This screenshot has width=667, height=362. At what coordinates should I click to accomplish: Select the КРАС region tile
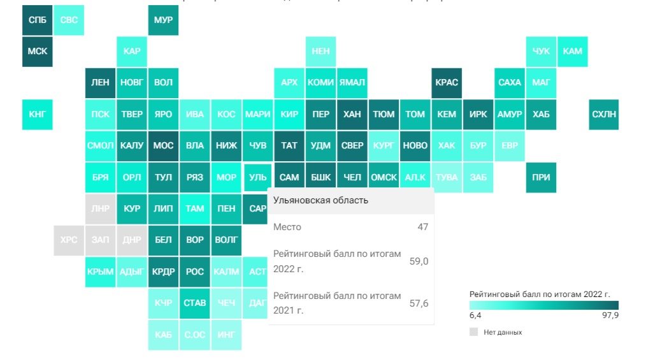tap(447, 83)
